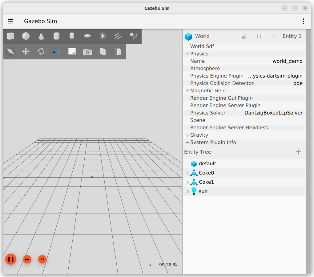Click the copy entity icon

(103, 51)
